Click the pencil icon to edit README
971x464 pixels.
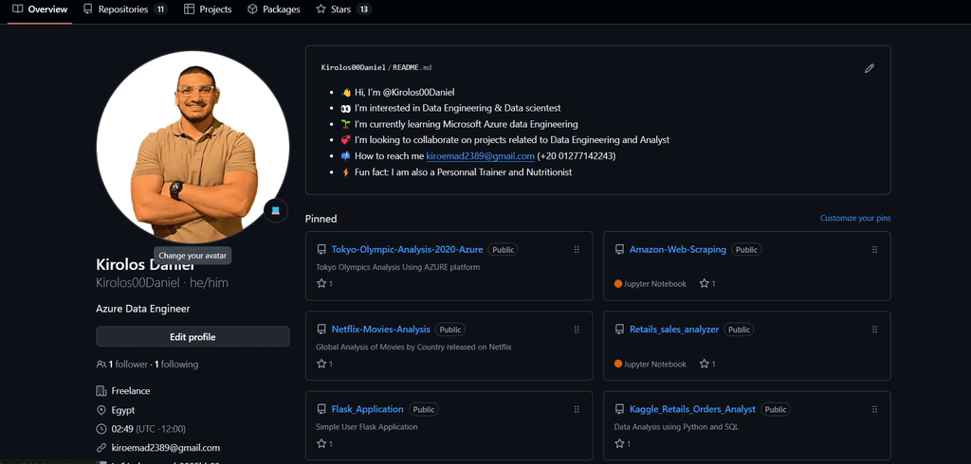(870, 68)
